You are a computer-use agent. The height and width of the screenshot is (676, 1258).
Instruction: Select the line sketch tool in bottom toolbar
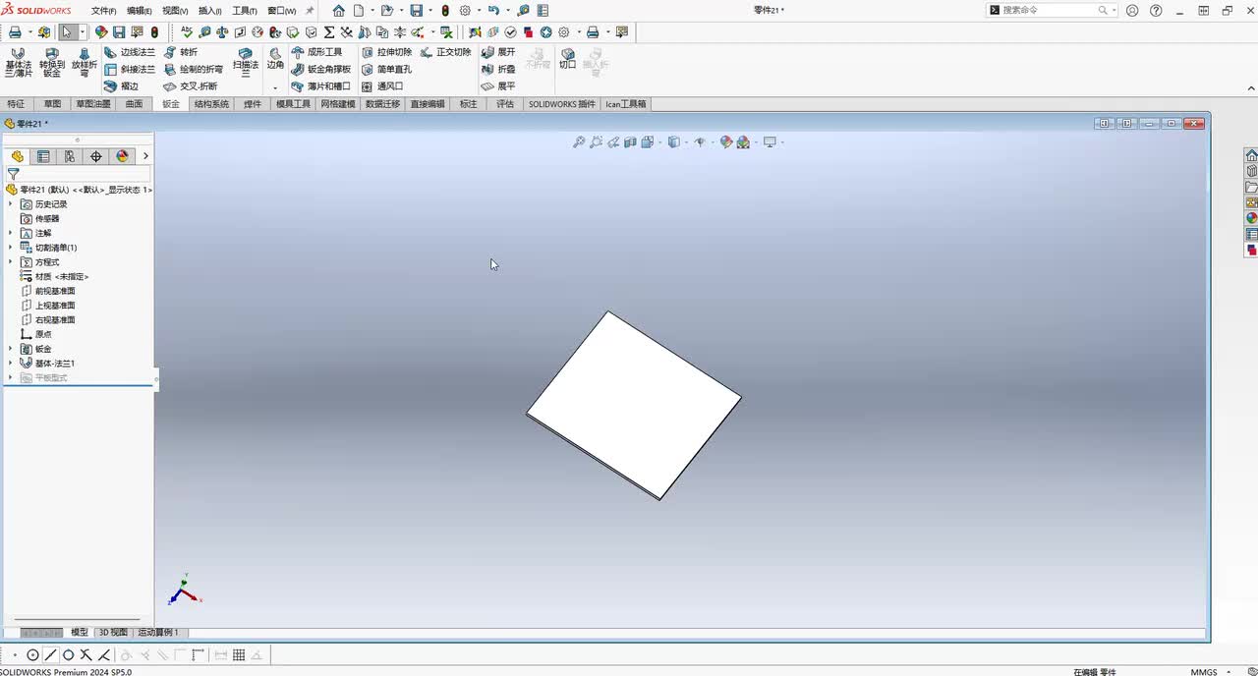tap(50, 655)
